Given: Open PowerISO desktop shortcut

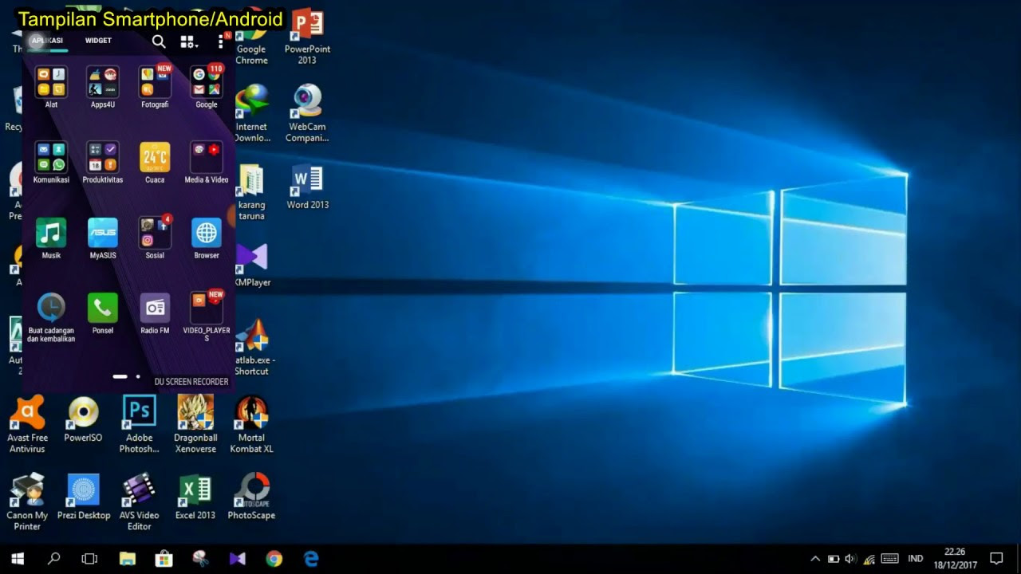Looking at the screenshot, I should [83, 419].
